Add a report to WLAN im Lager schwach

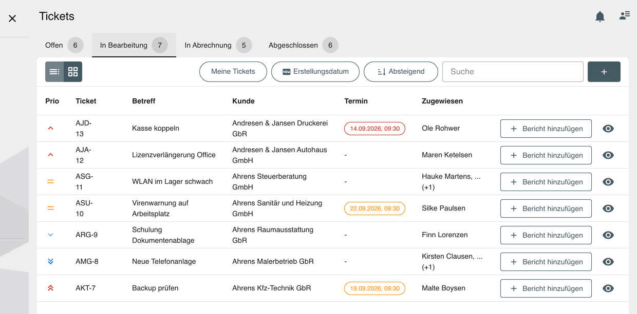tap(546, 182)
